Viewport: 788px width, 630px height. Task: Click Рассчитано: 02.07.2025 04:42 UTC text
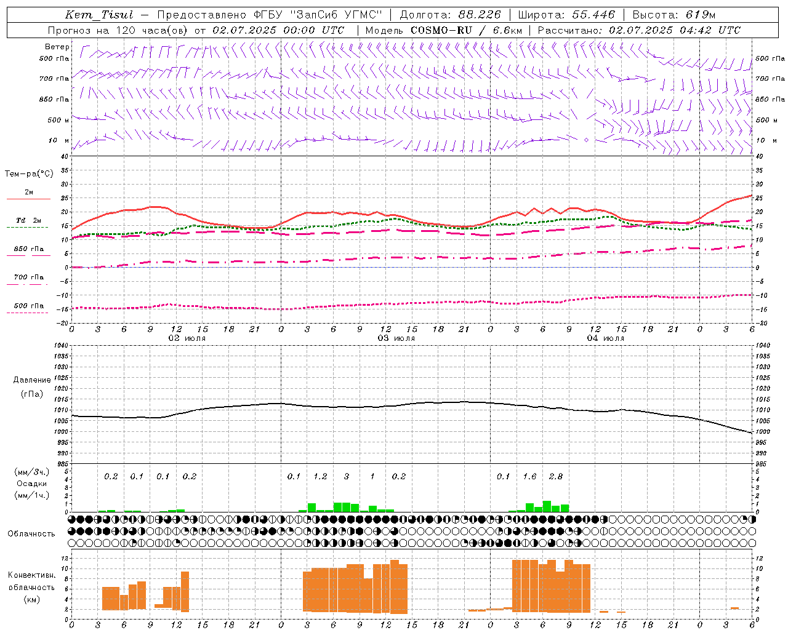[639, 30]
